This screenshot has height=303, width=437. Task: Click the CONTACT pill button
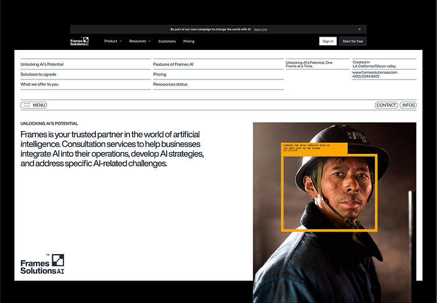click(x=386, y=105)
